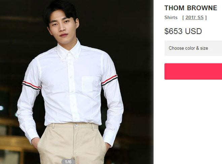222x164 pixels.
Task: Click the opening bracket before 2017 SS
Action: 183,18
